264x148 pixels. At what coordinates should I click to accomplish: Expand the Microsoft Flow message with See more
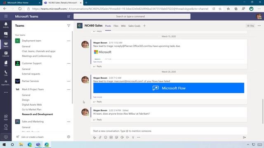pyautogui.click(x=97, y=97)
